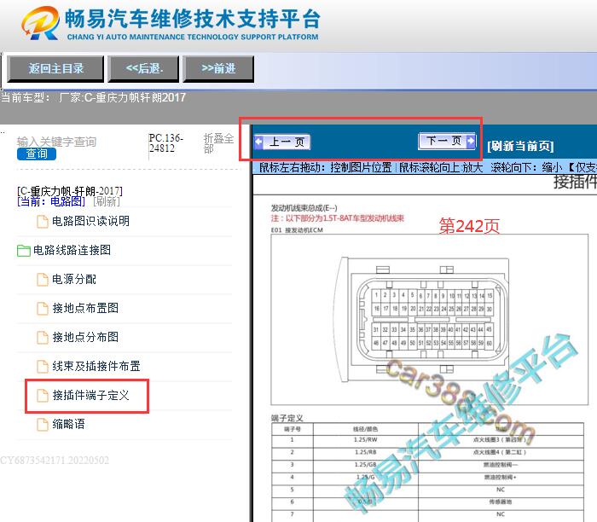Click the E01 接发动机ECM label
This screenshot has width=597, height=522.
[x=297, y=230]
